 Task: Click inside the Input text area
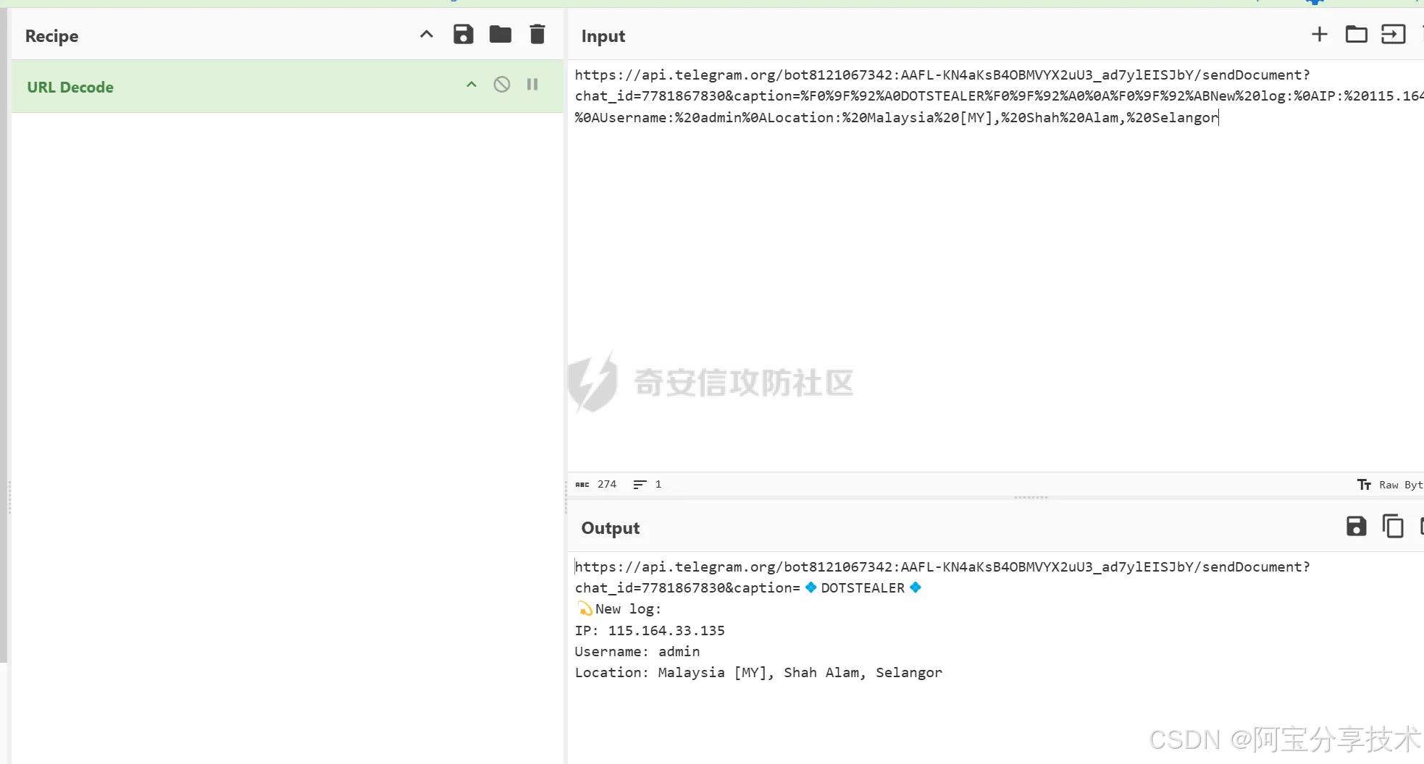point(996,266)
